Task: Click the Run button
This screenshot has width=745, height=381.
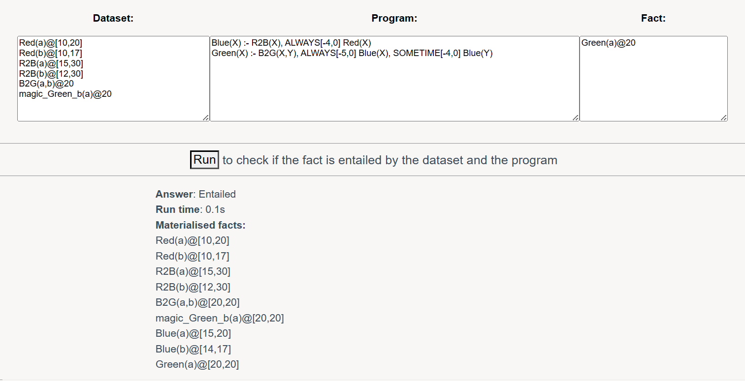Action: click(204, 160)
